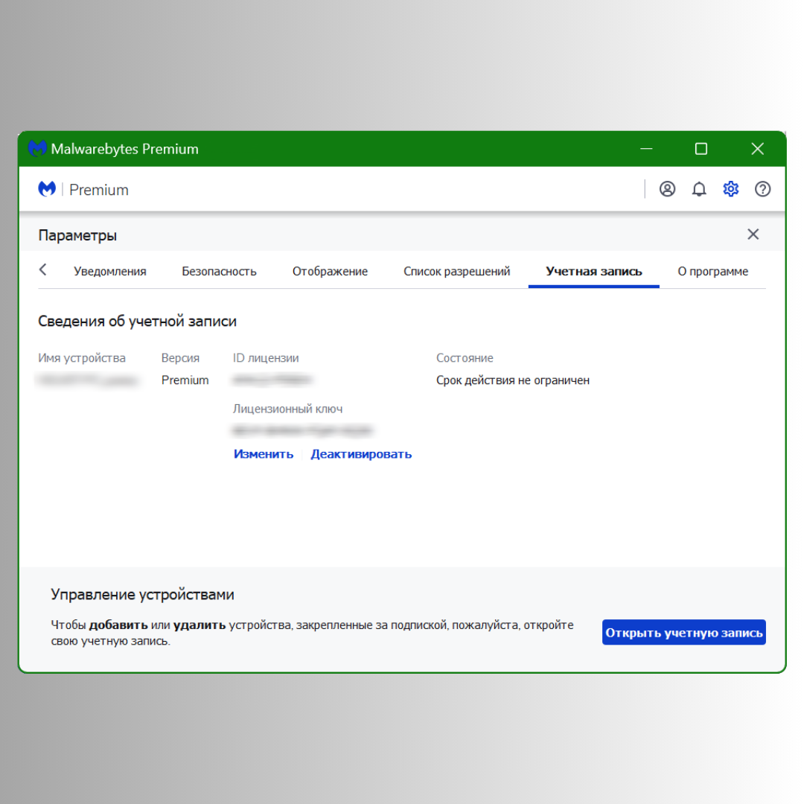Click the Лицензионный ключ label

pyautogui.click(x=287, y=409)
